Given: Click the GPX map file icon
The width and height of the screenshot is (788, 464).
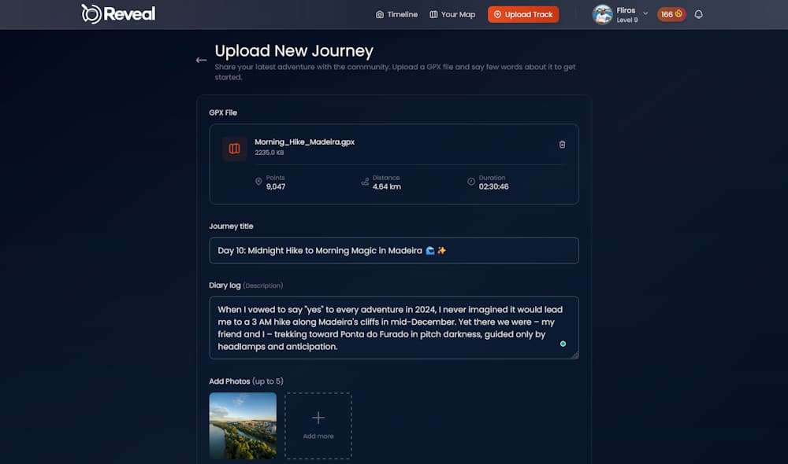Looking at the screenshot, I should tap(235, 149).
